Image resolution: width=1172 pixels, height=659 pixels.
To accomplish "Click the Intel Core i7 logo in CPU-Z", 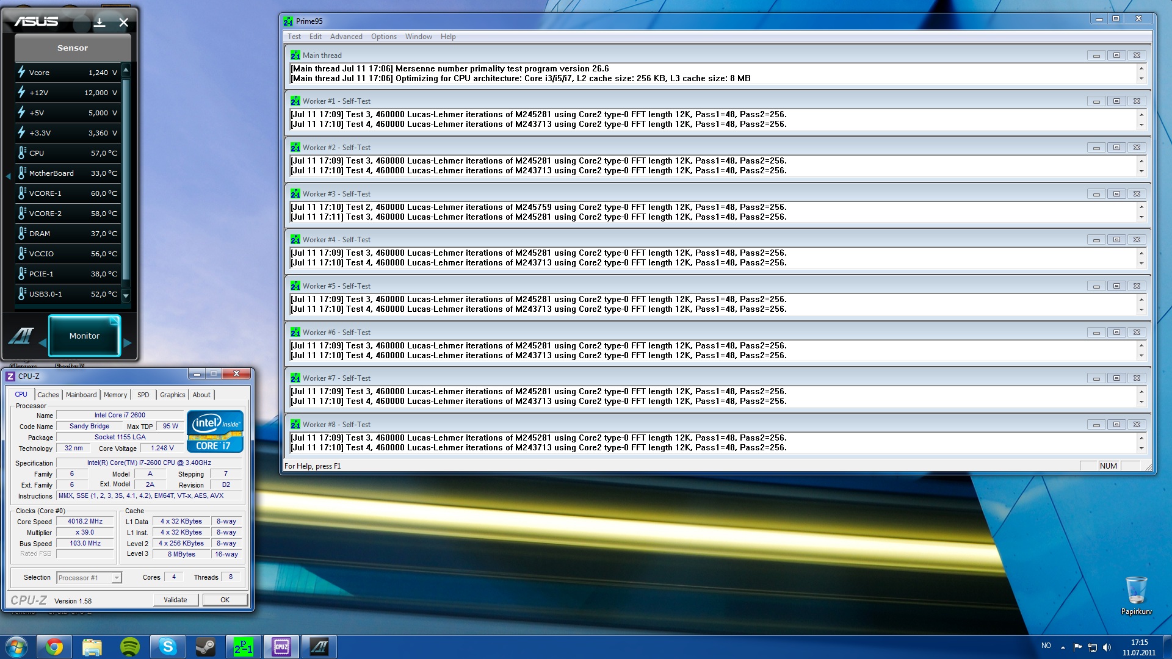I will tap(215, 431).
